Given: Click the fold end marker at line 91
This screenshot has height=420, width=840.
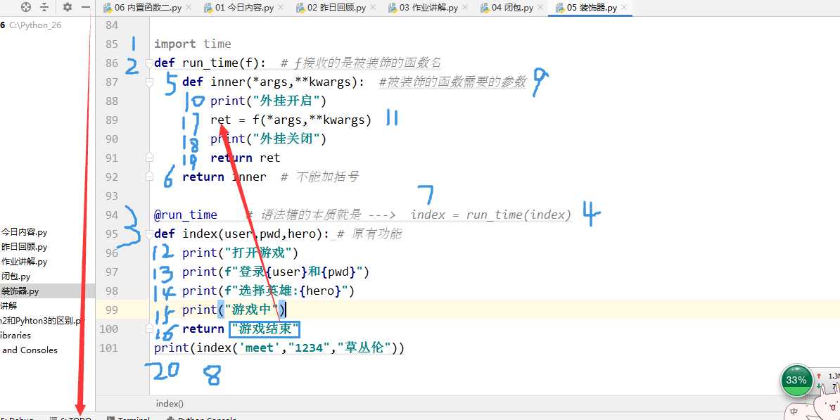Looking at the screenshot, I should click(149, 158).
